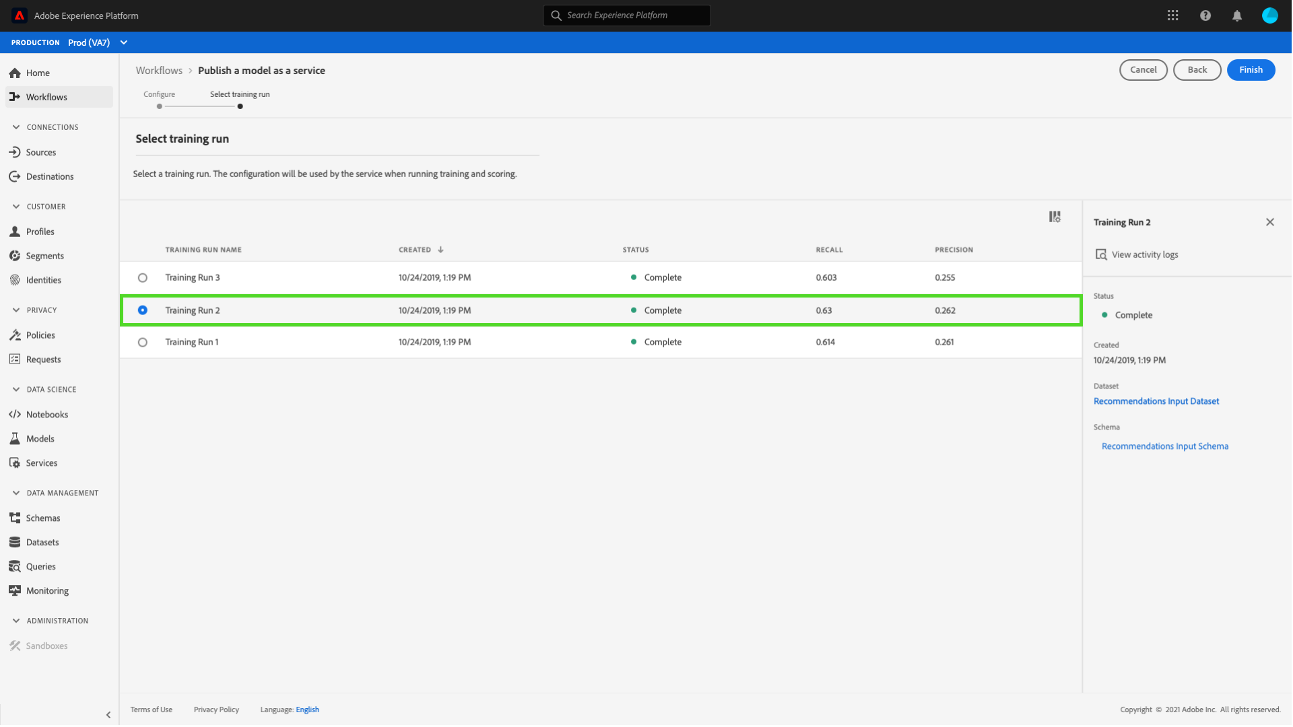The height and width of the screenshot is (727, 1293).
Task: Collapse the Data Science section
Action: [x=16, y=390]
